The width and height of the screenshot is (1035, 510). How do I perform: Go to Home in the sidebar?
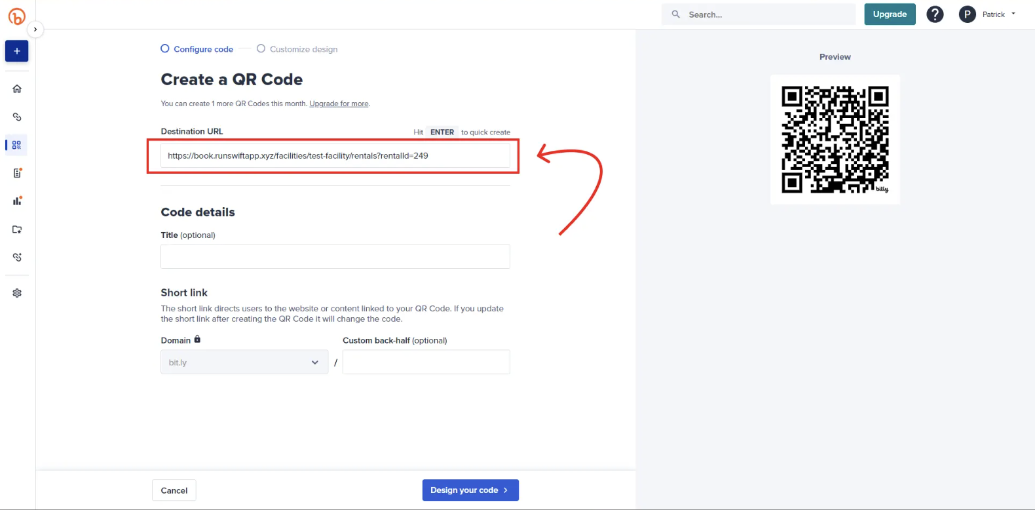[x=17, y=88]
